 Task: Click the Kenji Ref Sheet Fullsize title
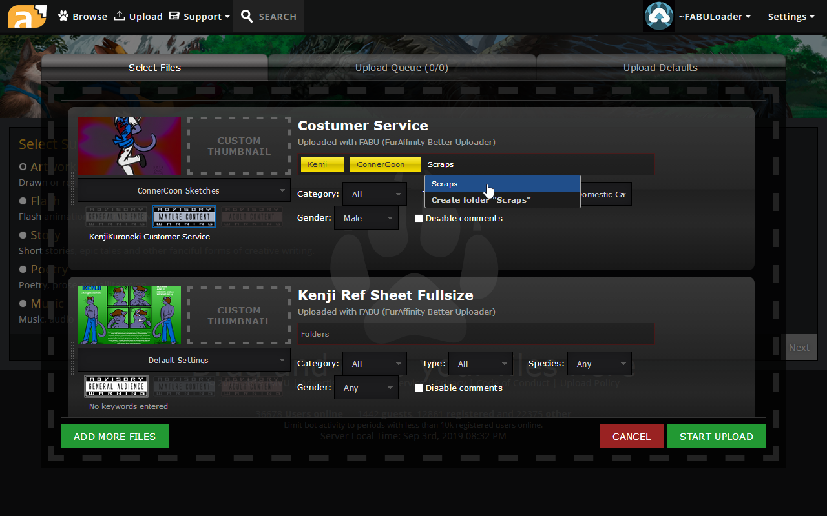coord(386,295)
